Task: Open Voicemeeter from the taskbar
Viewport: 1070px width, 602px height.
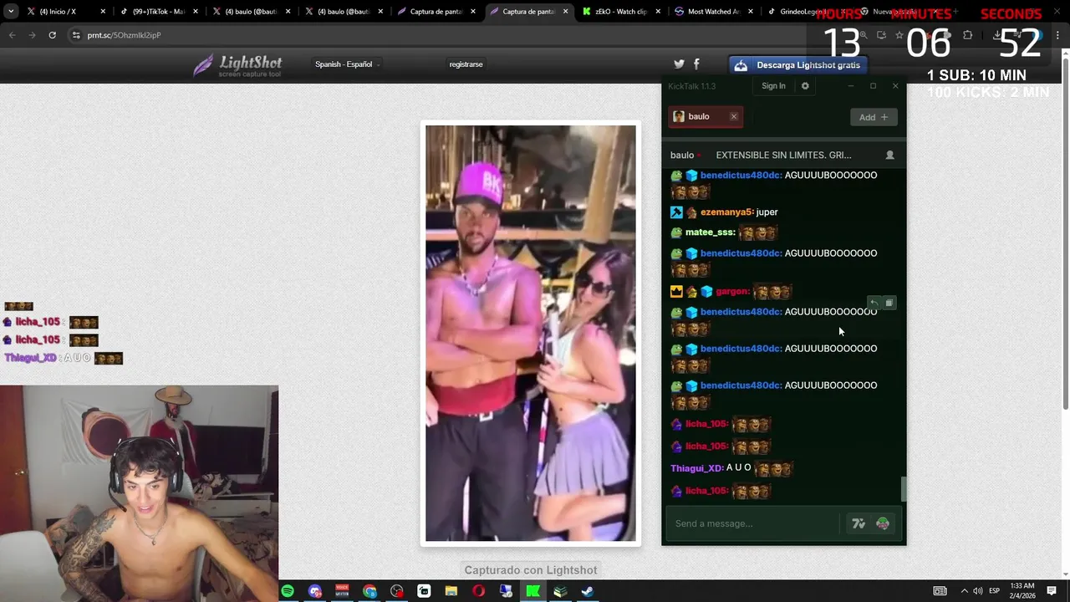Action: [342, 591]
